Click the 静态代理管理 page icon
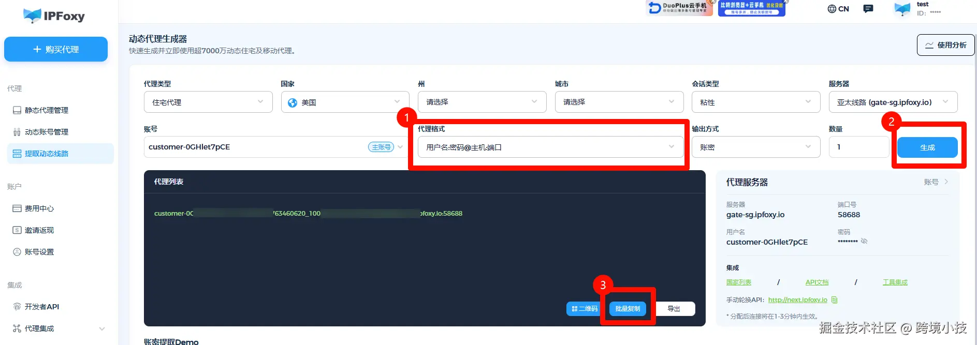 (x=17, y=110)
